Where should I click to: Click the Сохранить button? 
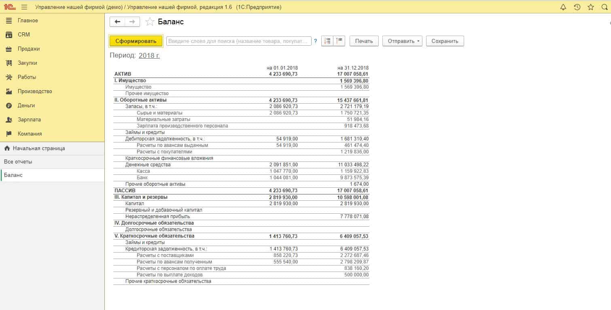pos(445,41)
